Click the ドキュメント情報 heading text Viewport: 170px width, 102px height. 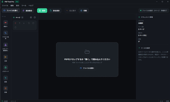click(147, 17)
